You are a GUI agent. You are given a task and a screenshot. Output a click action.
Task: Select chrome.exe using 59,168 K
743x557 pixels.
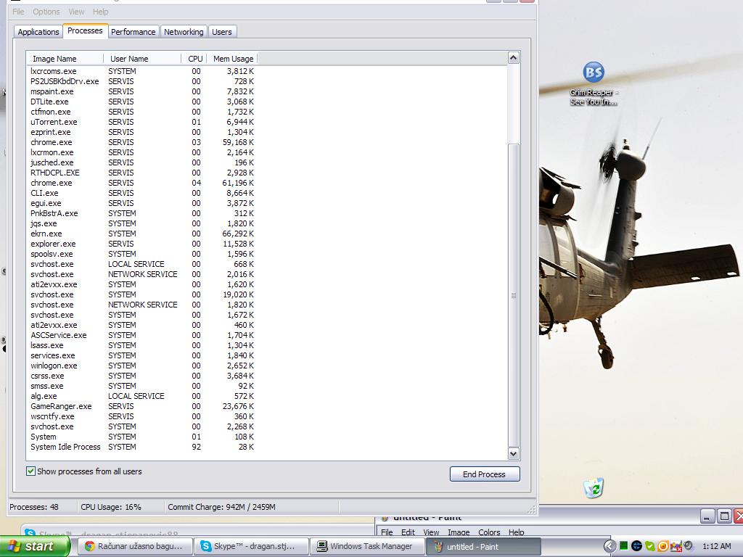[142, 142]
